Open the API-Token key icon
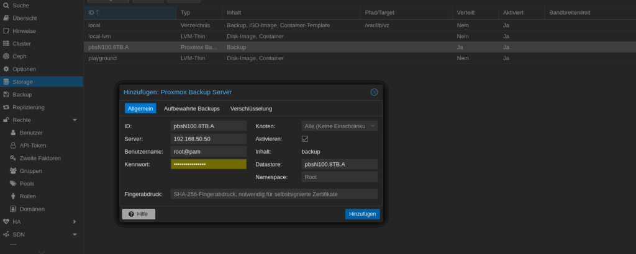This screenshot has height=254, width=636. click(x=13, y=145)
